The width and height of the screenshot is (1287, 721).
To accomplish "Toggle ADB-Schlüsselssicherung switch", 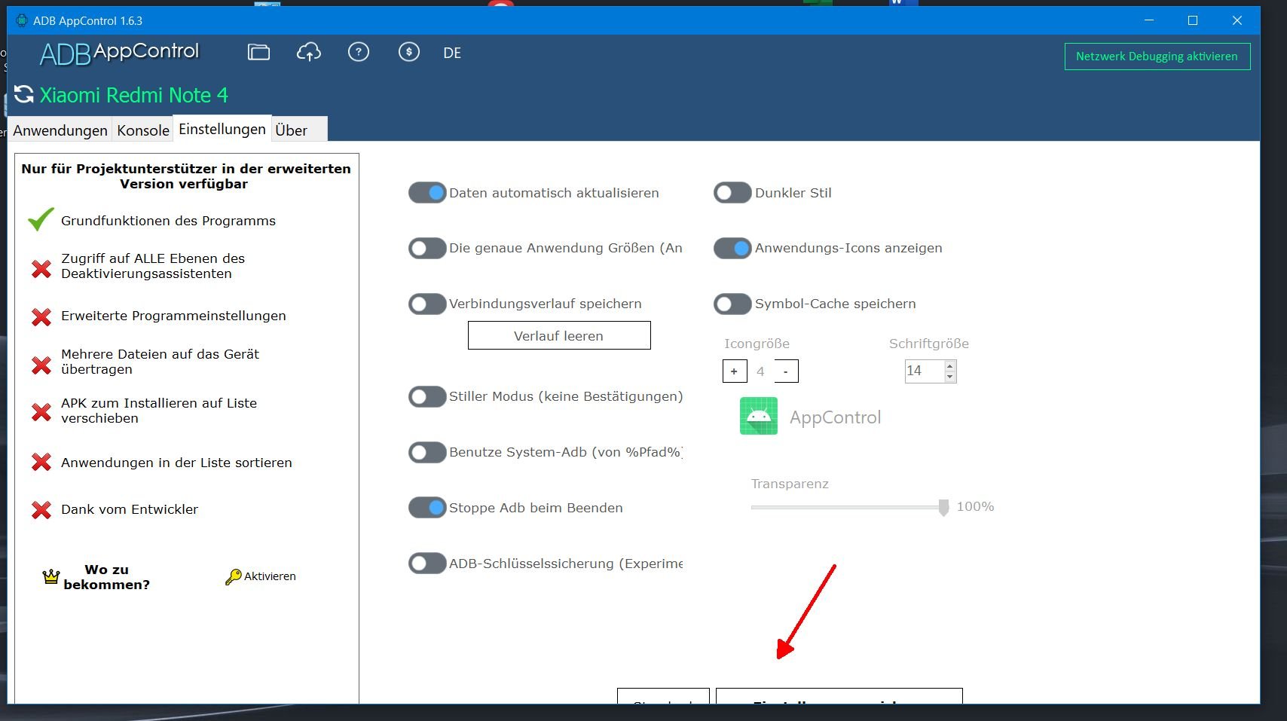I will click(427, 564).
